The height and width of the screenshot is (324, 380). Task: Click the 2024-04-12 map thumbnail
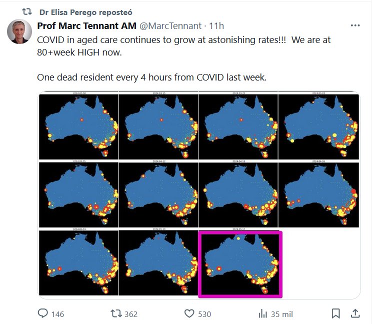(158, 193)
